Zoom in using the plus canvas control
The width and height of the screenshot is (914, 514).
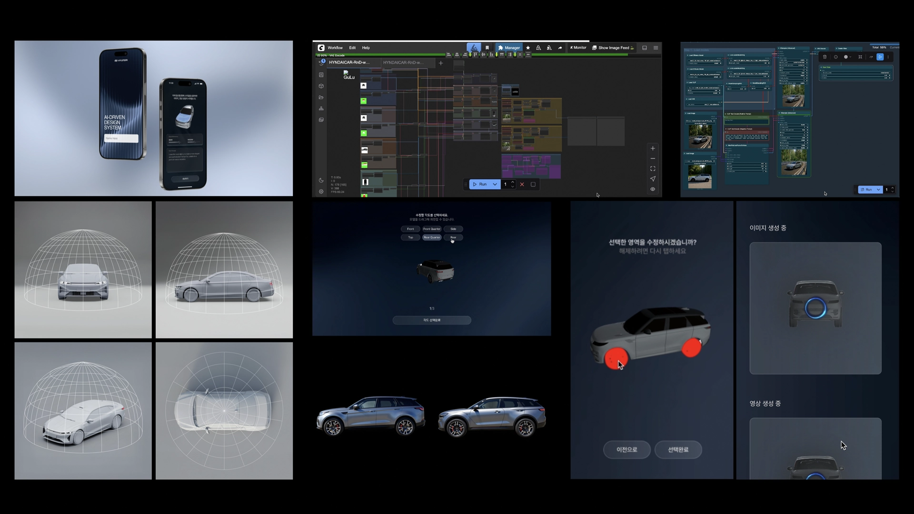(x=653, y=148)
